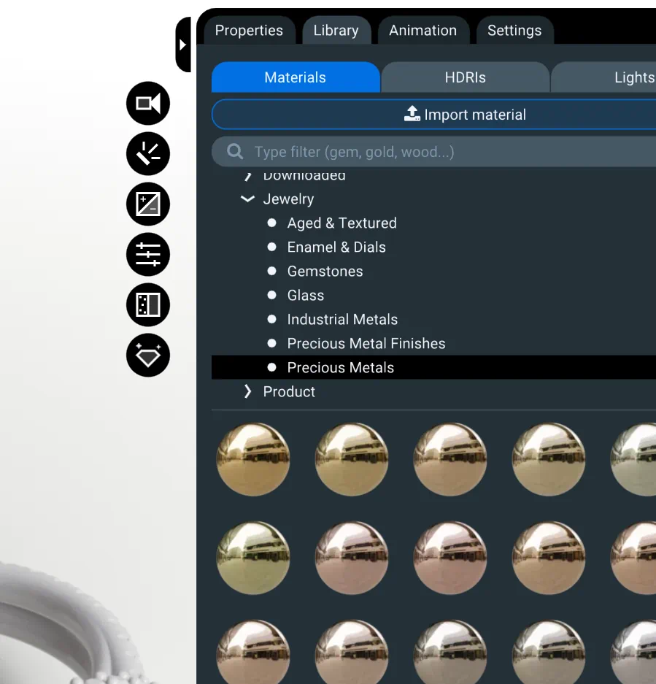Open the sparkling diamond gem icon

[x=148, y=355]
